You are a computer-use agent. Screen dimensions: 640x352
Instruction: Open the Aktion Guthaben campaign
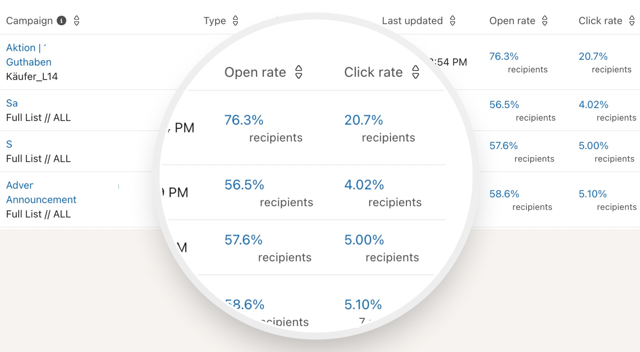[29, 55]
